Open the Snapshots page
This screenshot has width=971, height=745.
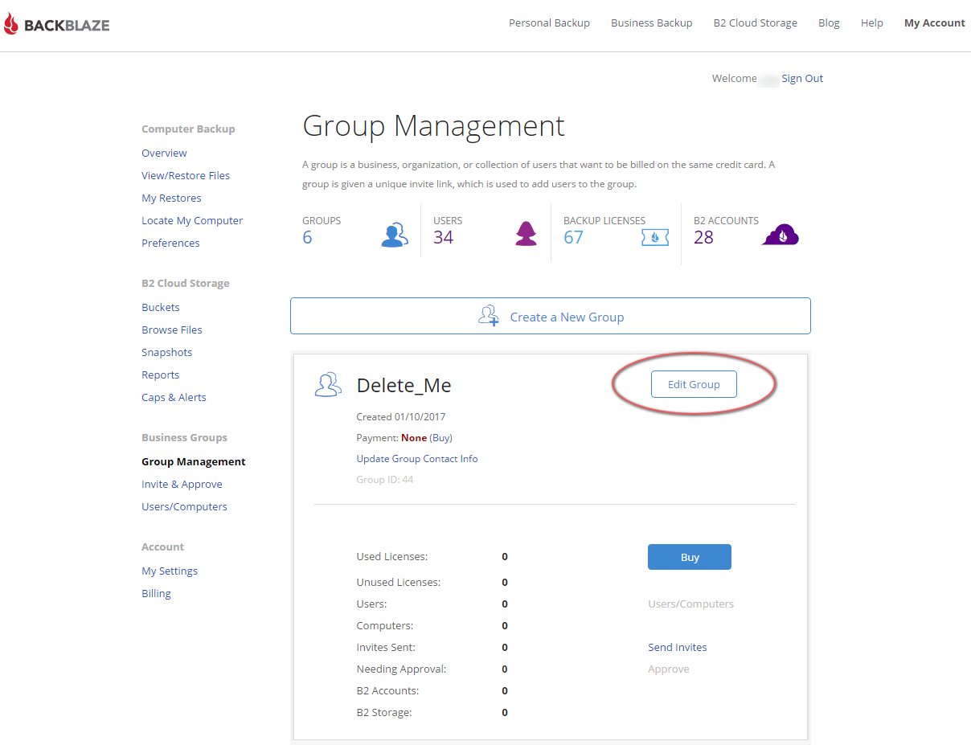(x=167, y=352)
